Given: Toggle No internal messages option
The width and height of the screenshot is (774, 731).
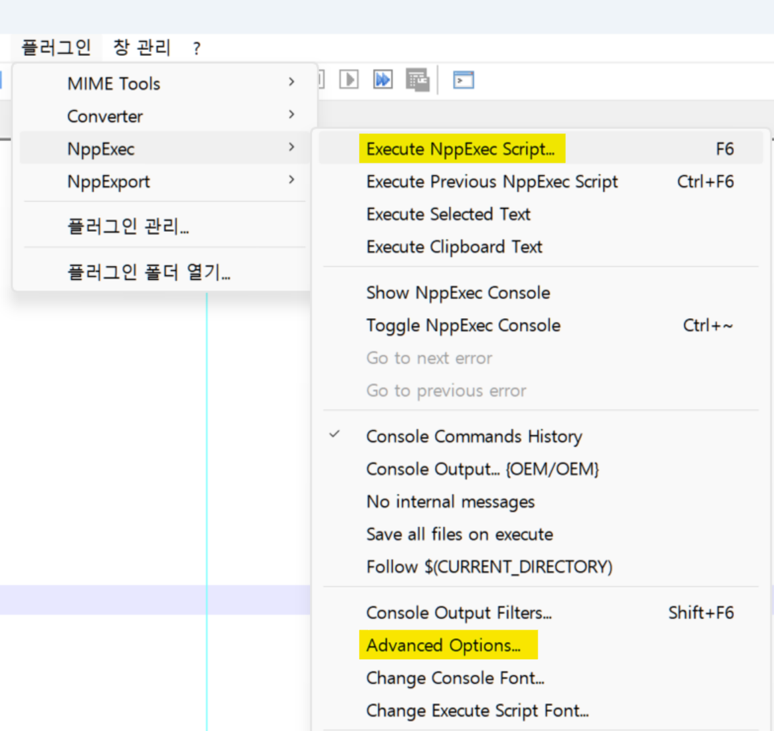Looking at the screenshot, I should point(541,501).
